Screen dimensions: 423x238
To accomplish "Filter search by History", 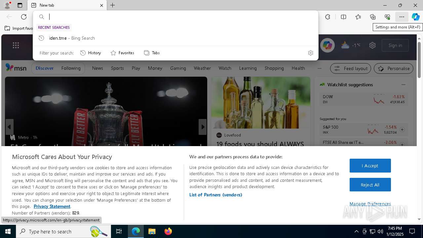I will click(91, 53).
